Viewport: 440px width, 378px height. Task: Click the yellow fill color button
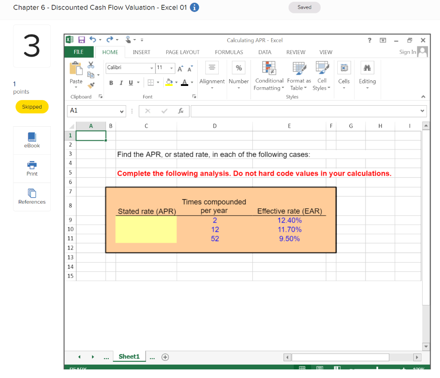(169, 82)
